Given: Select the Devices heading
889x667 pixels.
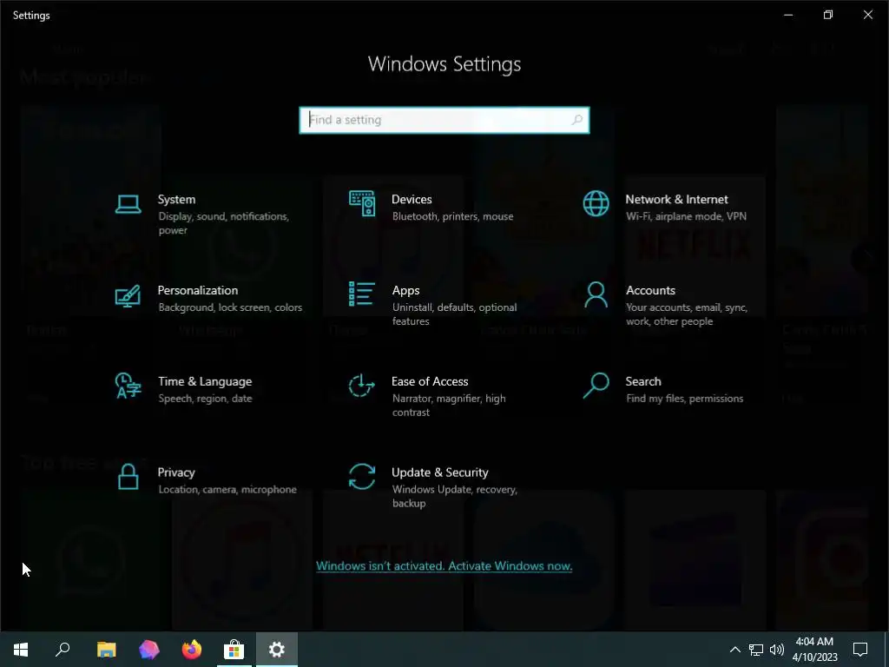Looking at the screenshot, I should pyautogui.click(x=412, y=199).
